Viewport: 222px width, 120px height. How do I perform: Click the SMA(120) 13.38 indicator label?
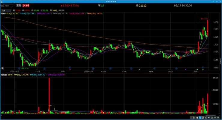(77, 14)
